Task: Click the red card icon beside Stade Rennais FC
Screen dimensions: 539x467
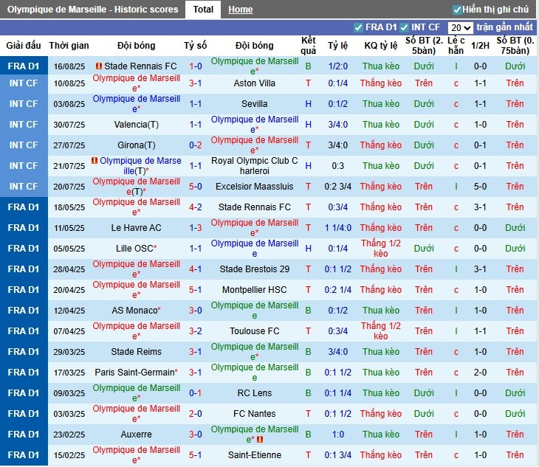Action: click(x=99, y=66)
